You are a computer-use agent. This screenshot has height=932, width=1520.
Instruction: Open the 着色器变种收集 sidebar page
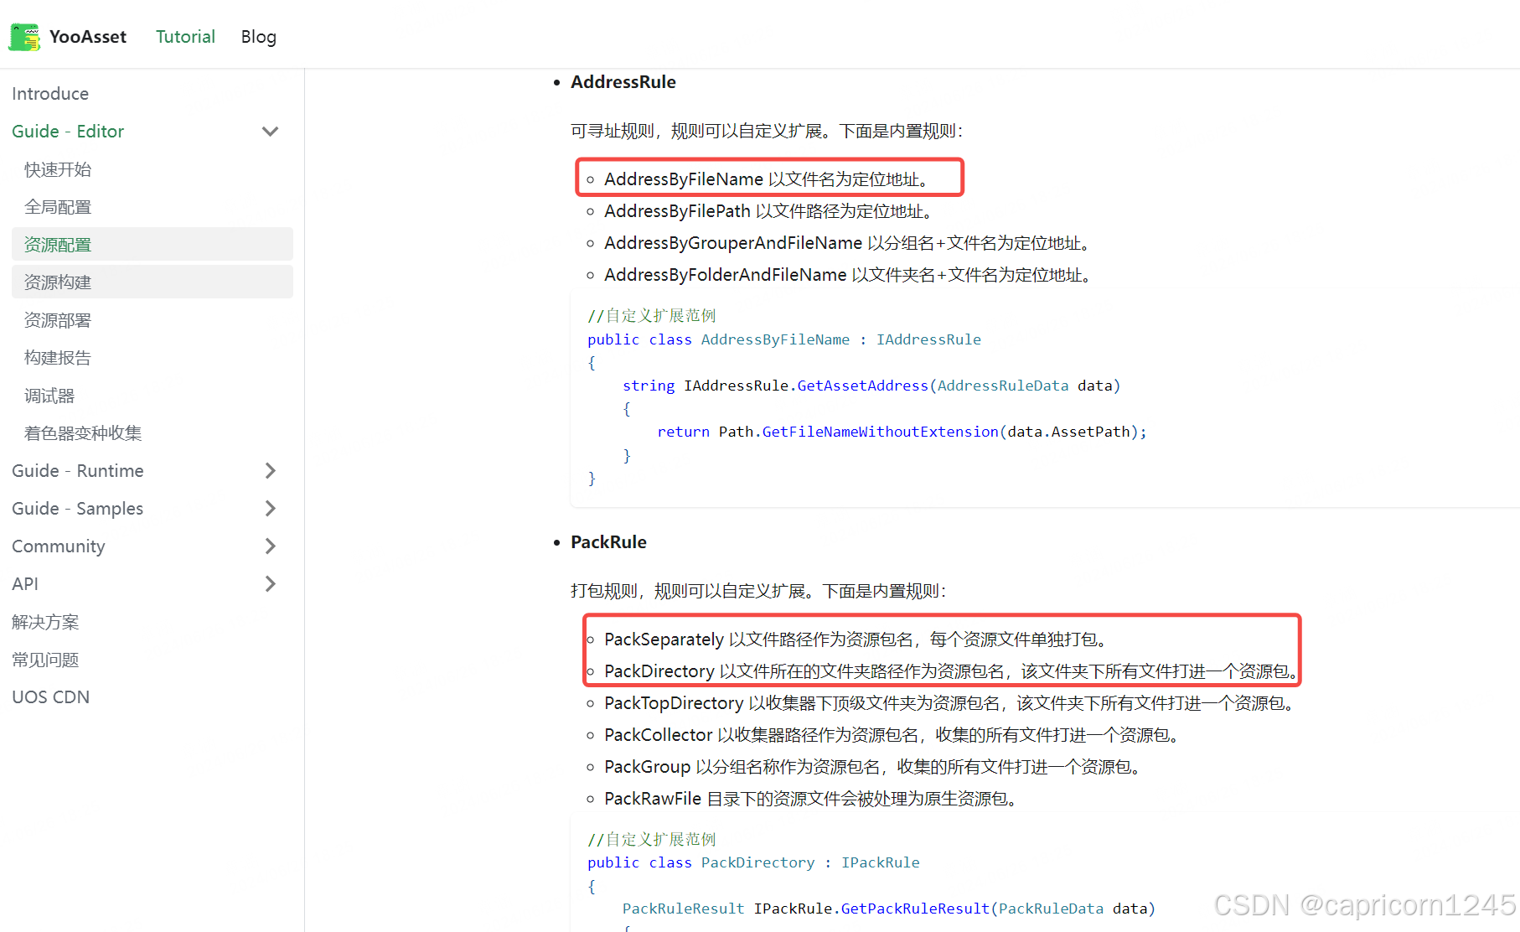(x=83, y=433)
